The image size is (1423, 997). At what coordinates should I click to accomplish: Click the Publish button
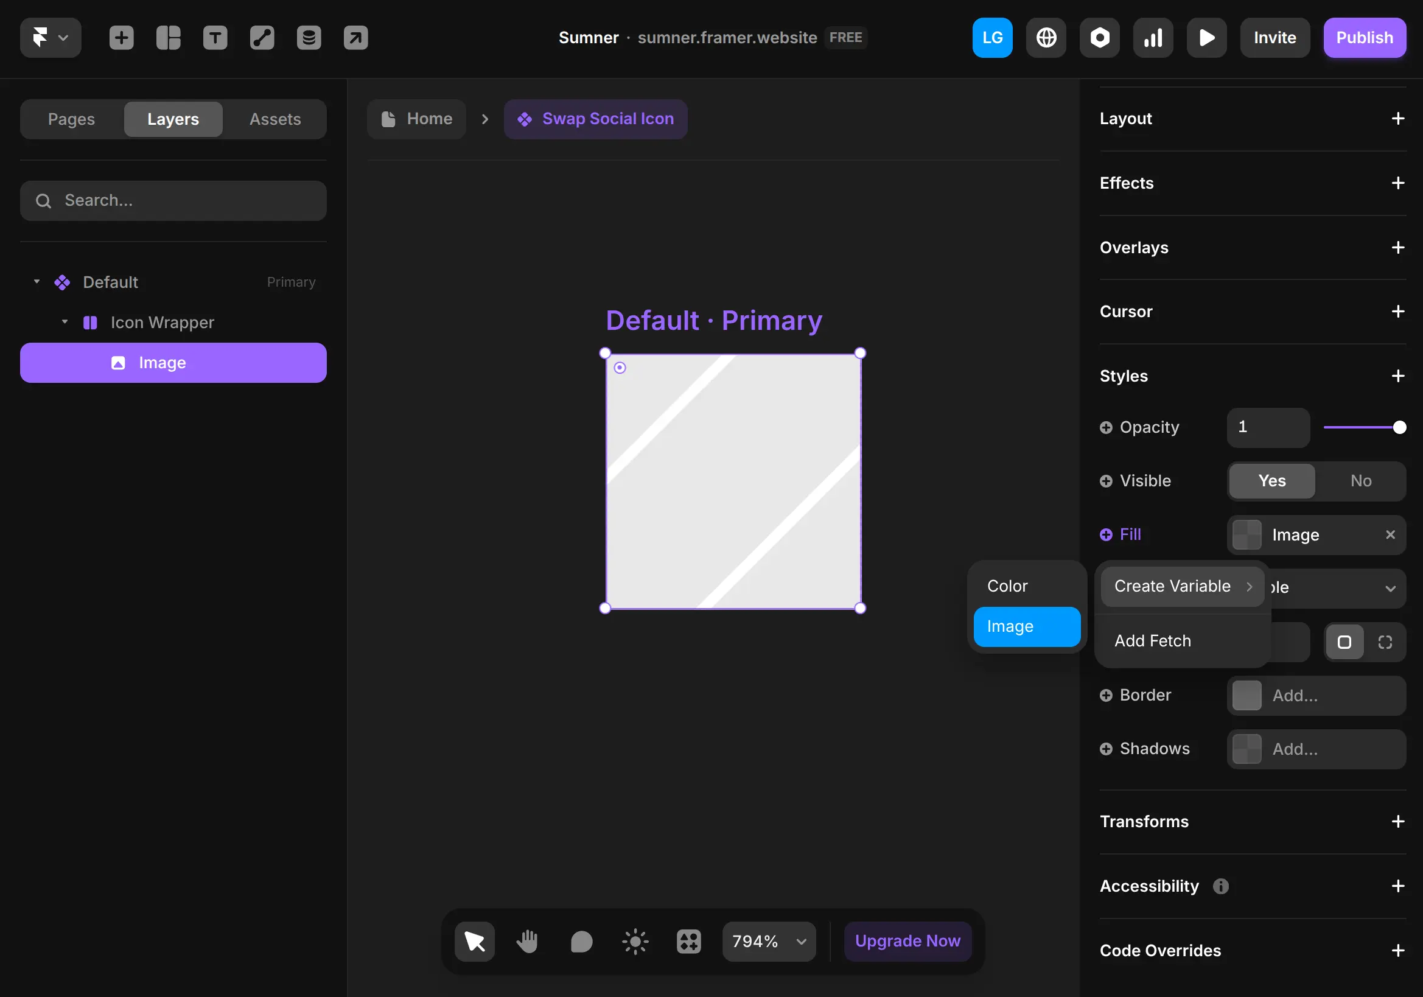[x=1365, y=38]
